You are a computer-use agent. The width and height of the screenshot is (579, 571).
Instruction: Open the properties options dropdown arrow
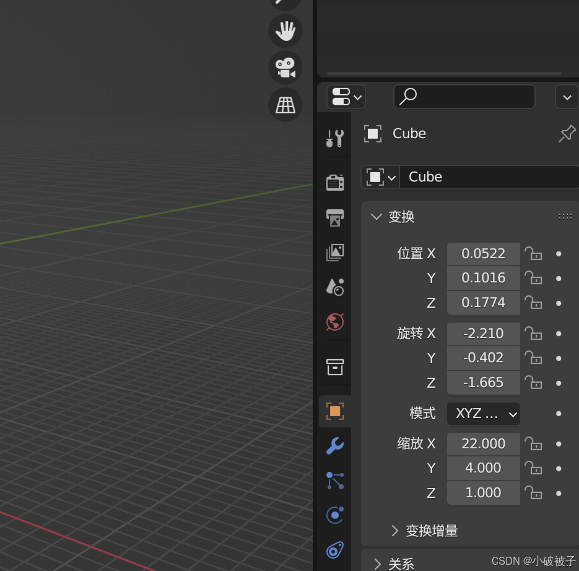(567, 97)
